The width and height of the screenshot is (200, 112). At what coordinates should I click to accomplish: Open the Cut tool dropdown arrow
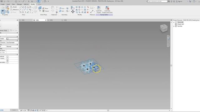pyautogui.click(x=65, y=8)
